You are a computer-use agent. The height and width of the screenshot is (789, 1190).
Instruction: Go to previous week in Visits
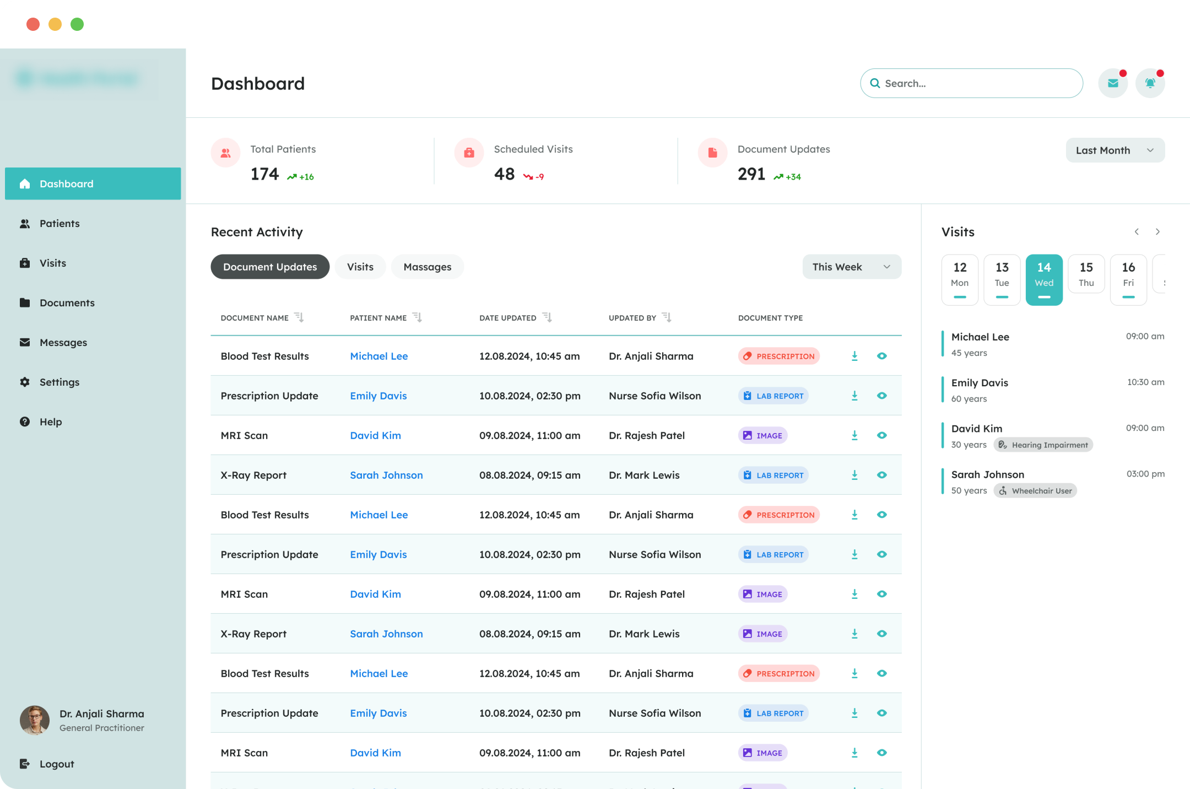pos(1137,232)
